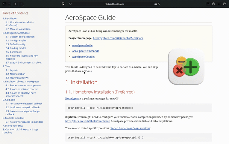Image resolution: width=229 pixels, height=144 pixels.
Task: Open the AeroSpace Goodies link
Action: [84, 57]
